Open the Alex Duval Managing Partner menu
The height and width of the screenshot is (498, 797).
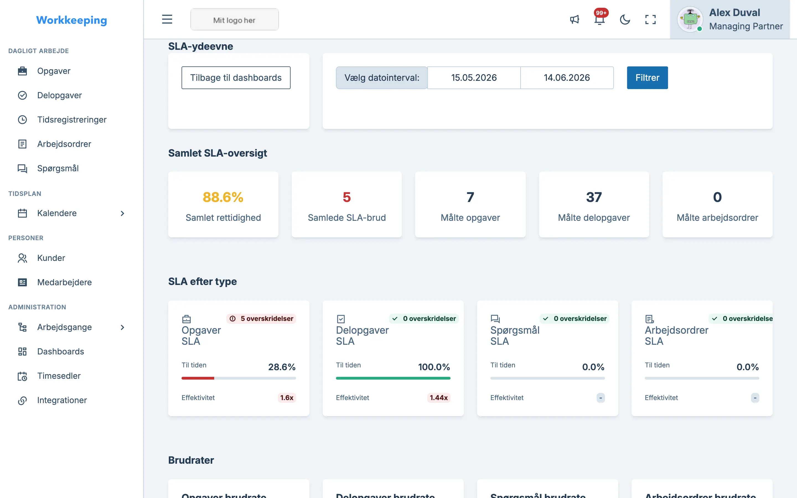[x=730, y=19]
